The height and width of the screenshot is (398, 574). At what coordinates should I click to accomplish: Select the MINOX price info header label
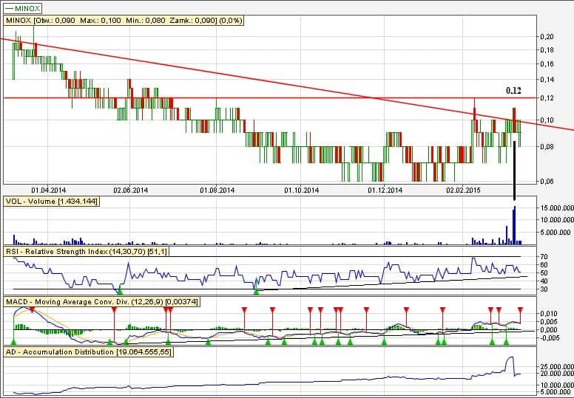tap(111, 21)
